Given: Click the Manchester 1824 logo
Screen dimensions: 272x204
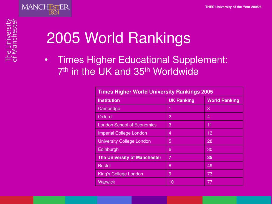Looking at the screenshot, I should (45, 8).
